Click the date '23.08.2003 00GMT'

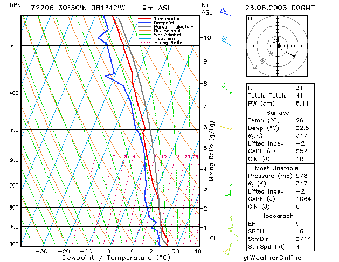[280, 8]
